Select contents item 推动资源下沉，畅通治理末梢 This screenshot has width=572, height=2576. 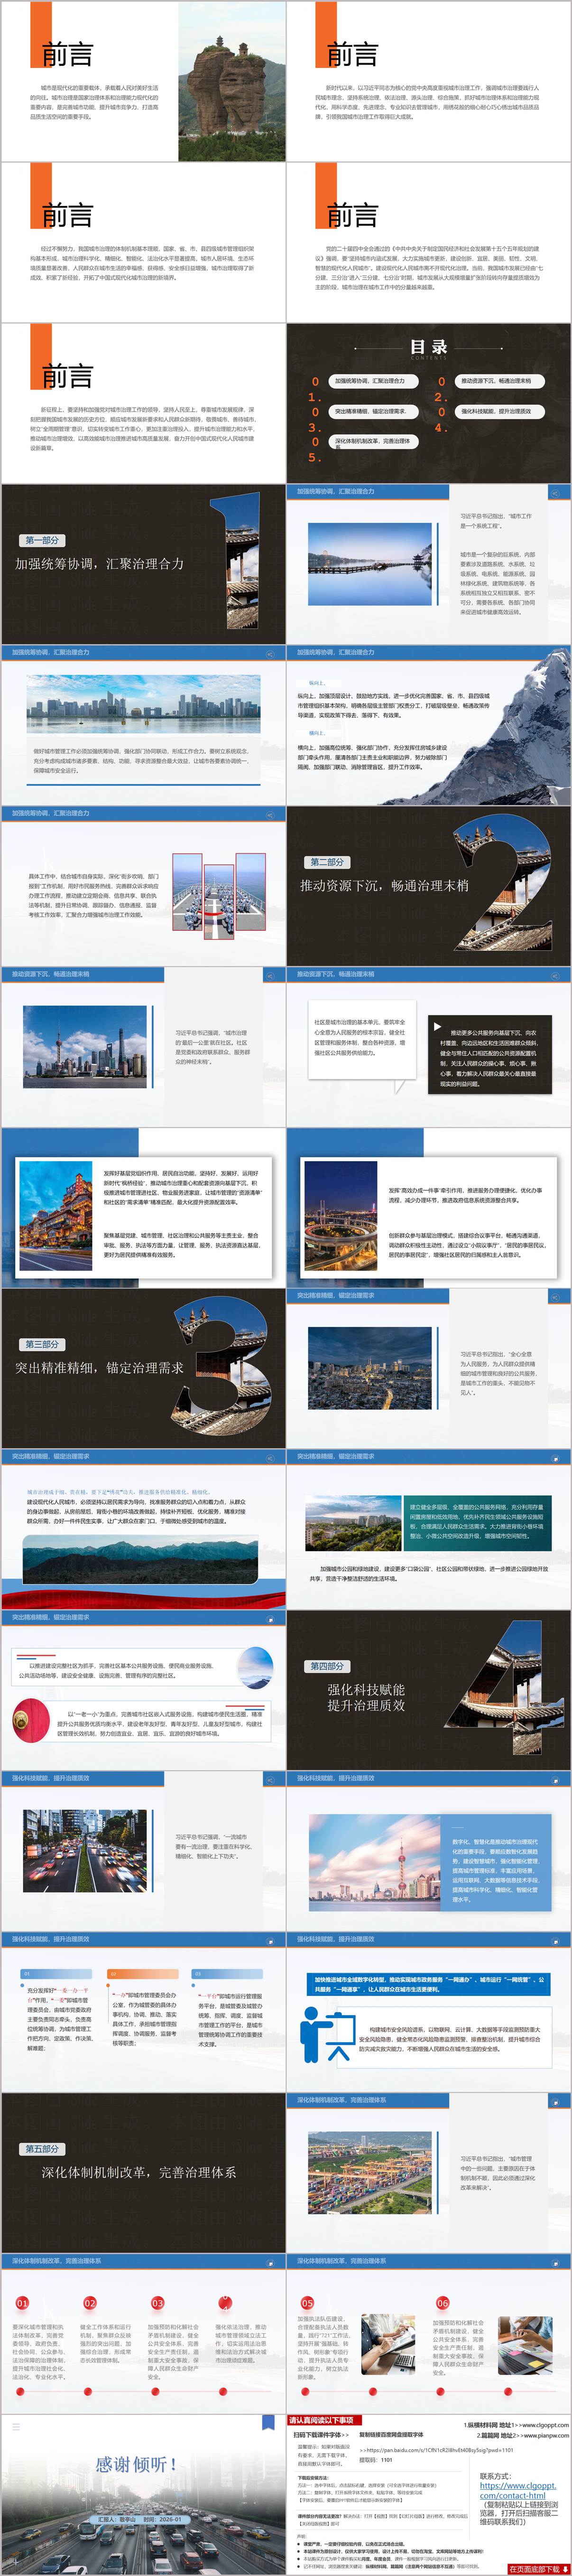coord(496,381)
